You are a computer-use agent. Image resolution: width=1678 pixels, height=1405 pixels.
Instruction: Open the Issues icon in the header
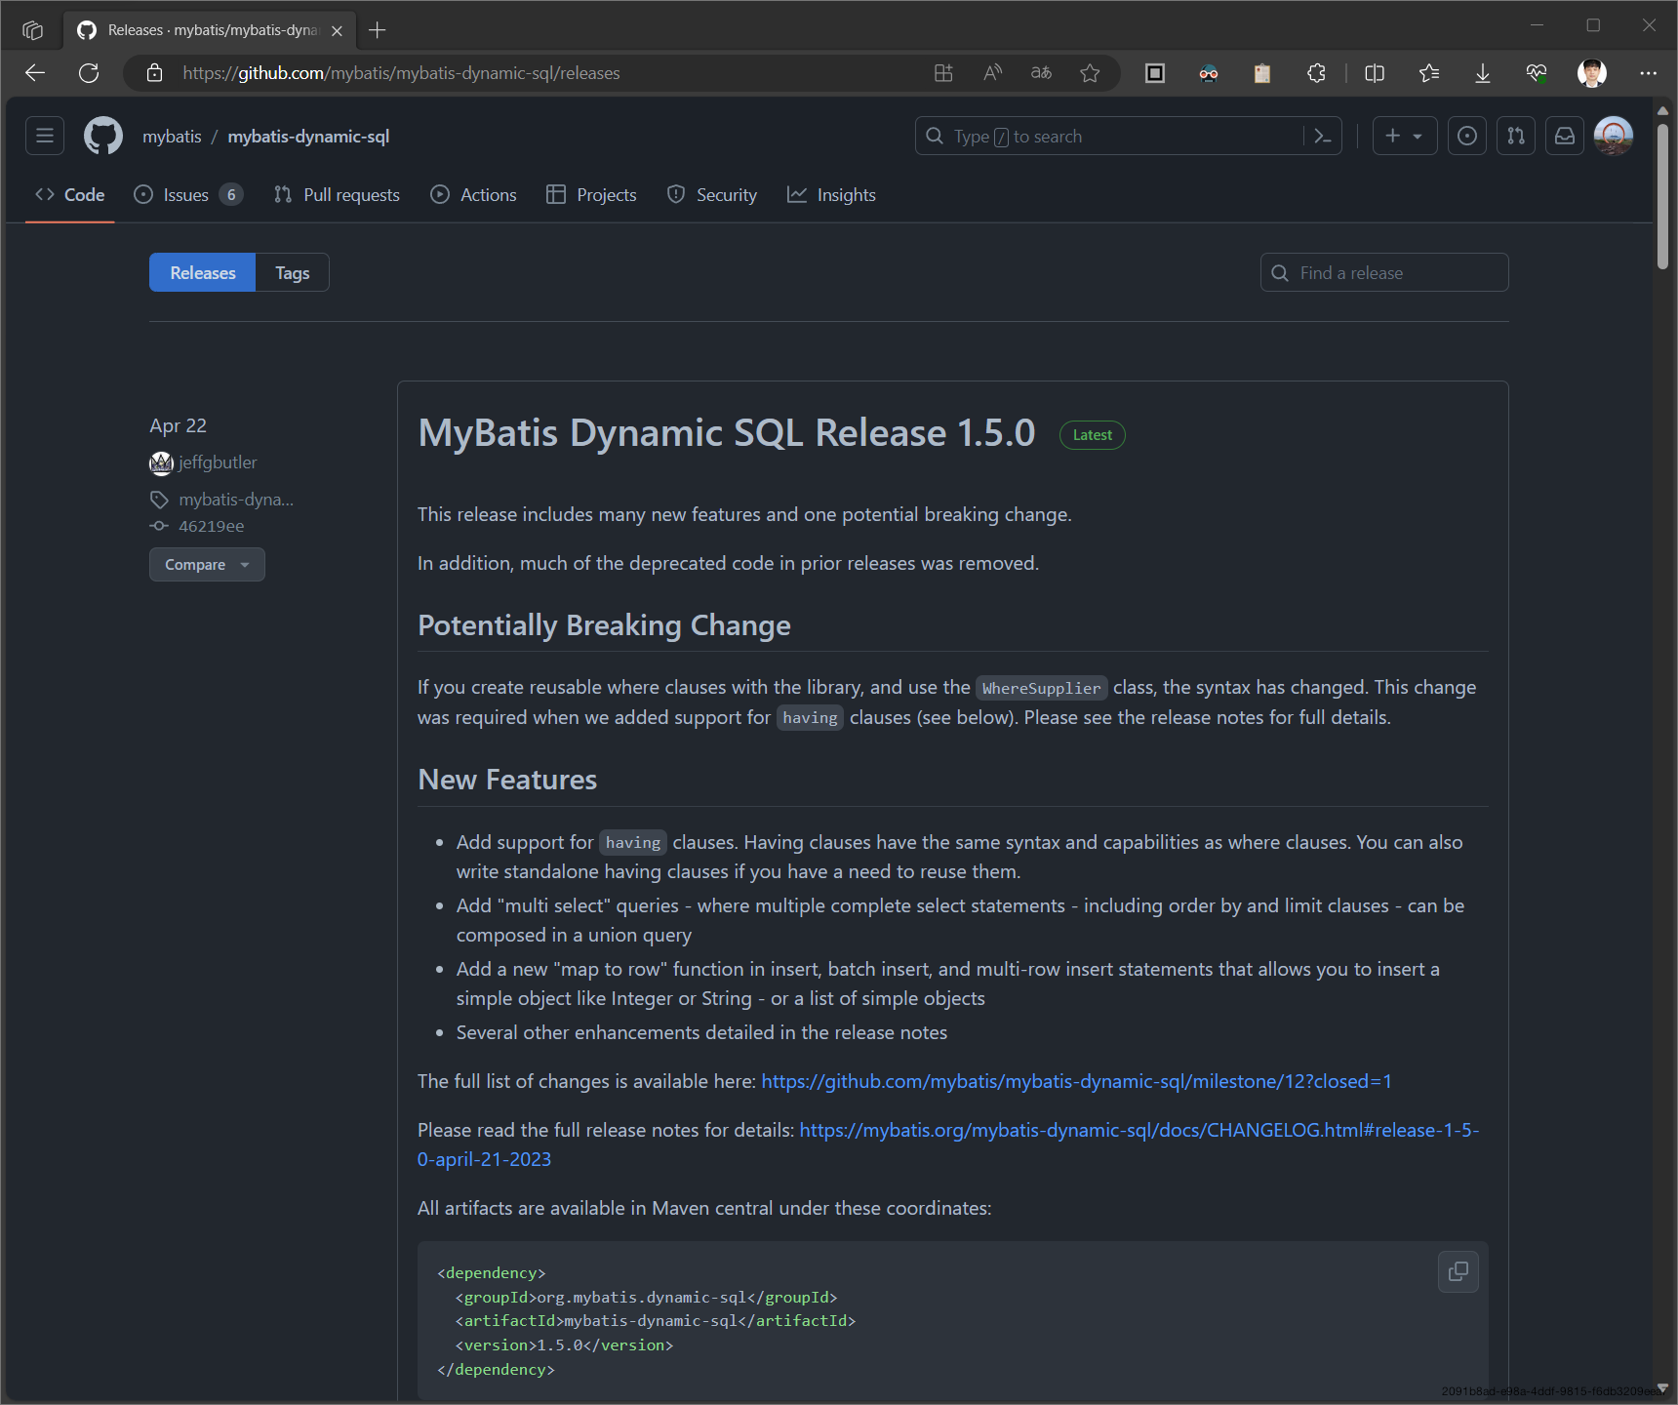1467,136
